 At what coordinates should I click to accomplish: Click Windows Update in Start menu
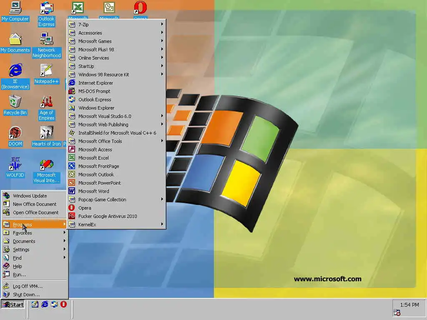34,196
